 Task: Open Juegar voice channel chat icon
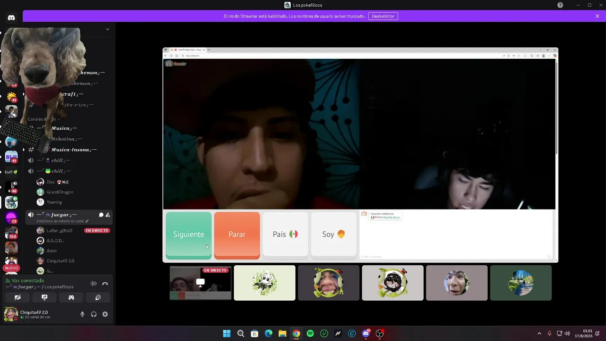[101, 215]
